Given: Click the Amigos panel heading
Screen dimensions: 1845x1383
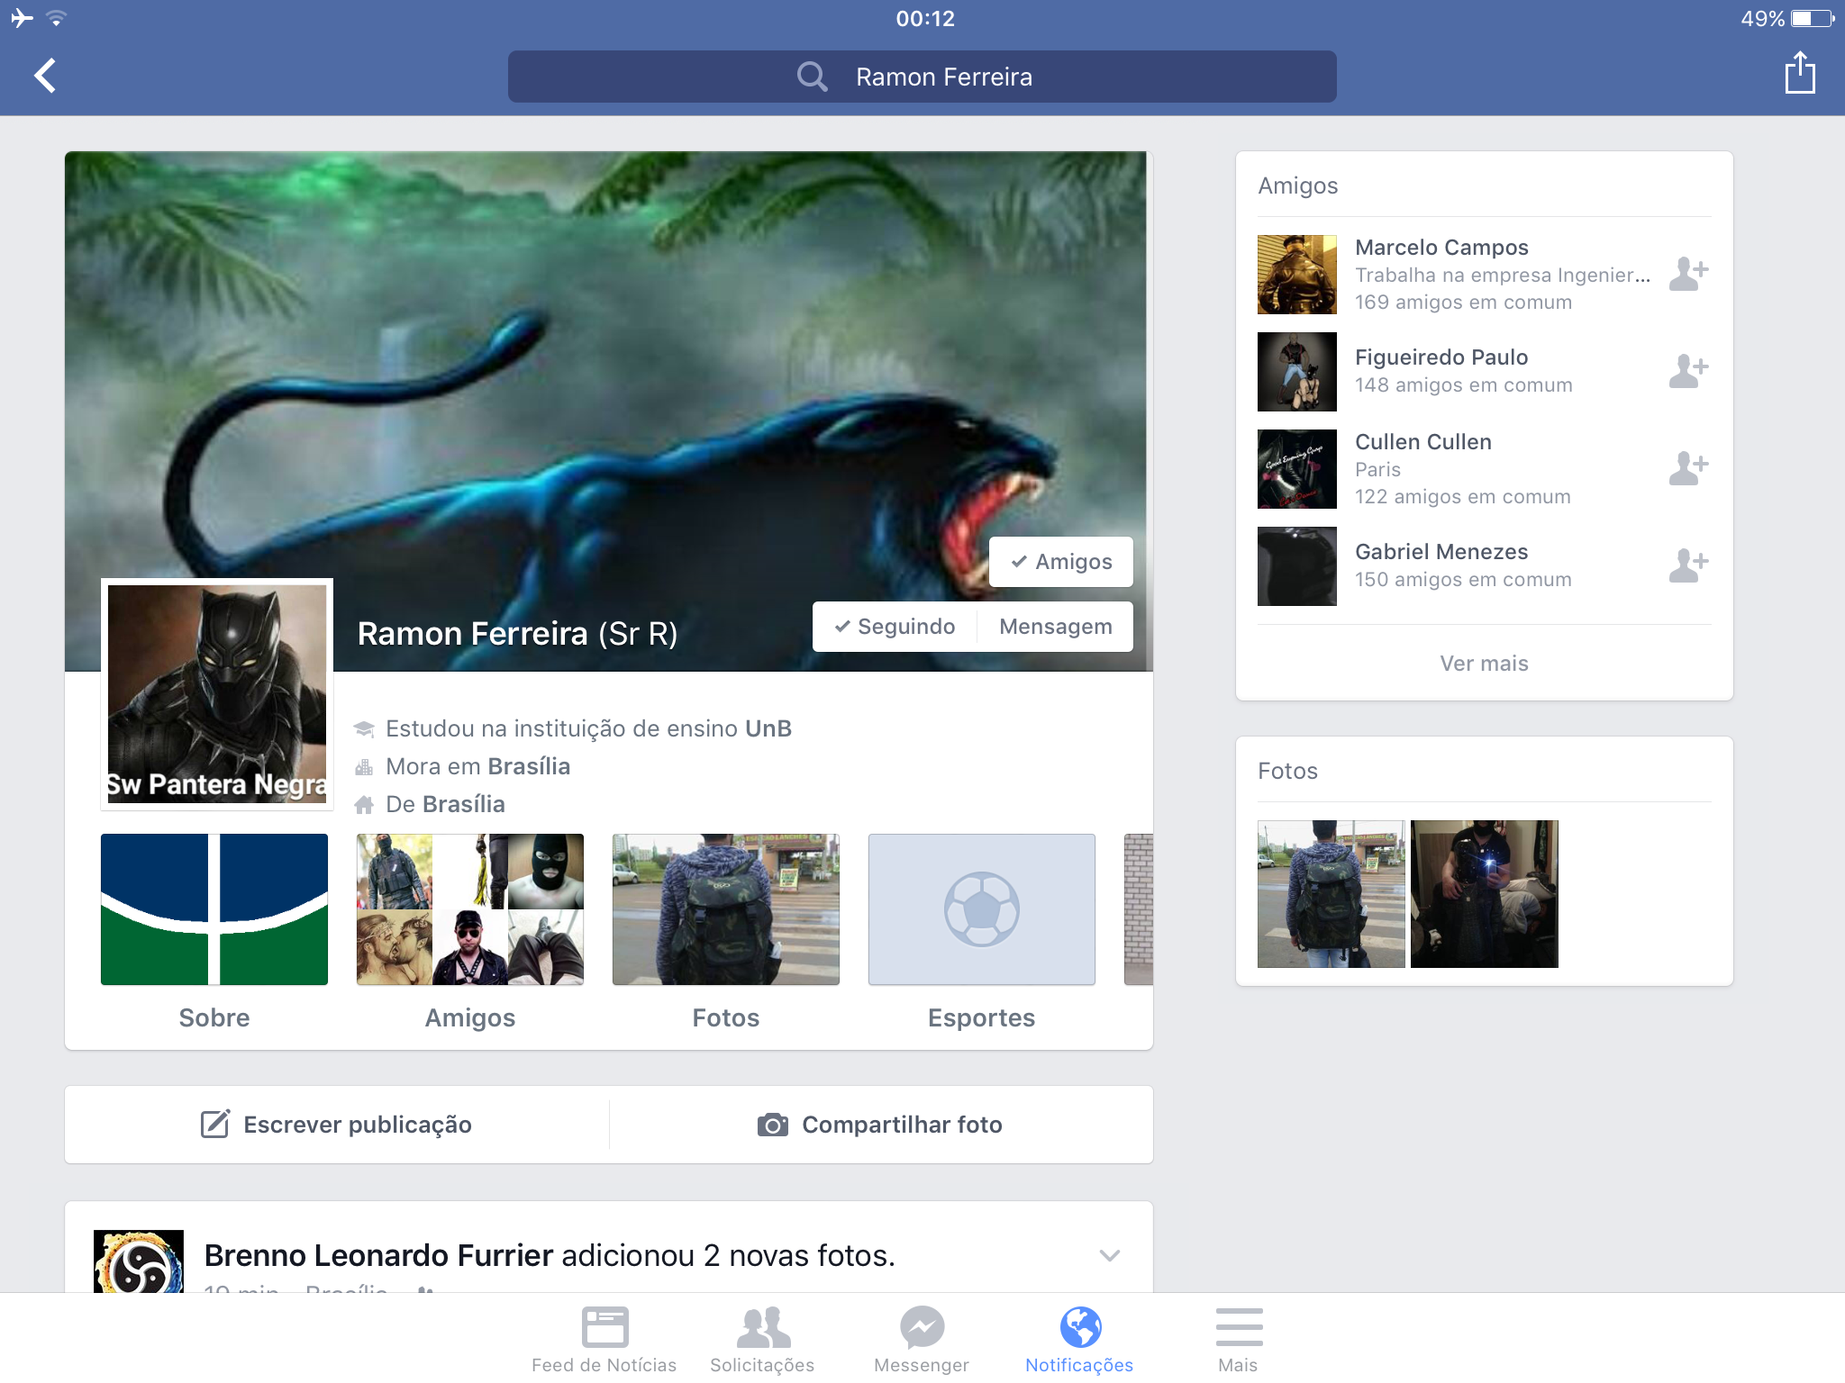Looking at the screenshot, I should (1298, 185).
